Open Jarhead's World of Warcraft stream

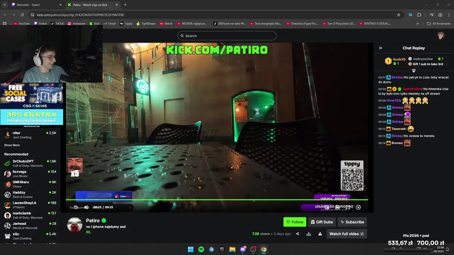tap(30, 226)
